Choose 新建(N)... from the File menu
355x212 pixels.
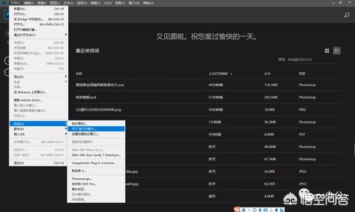39,9
